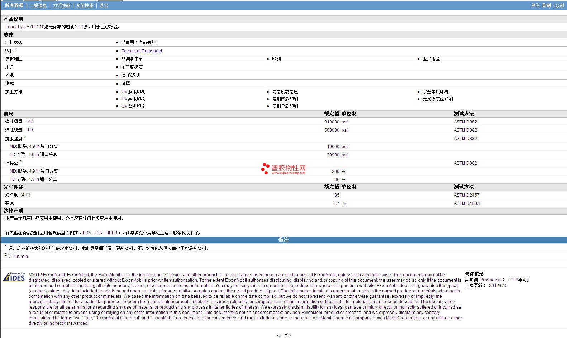
Task: Click the 雾度 row label
Action: [x=9, y=203]
